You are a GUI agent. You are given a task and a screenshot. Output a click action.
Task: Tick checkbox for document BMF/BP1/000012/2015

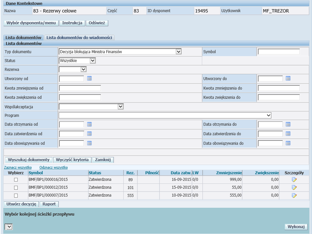tap(16, 188)
